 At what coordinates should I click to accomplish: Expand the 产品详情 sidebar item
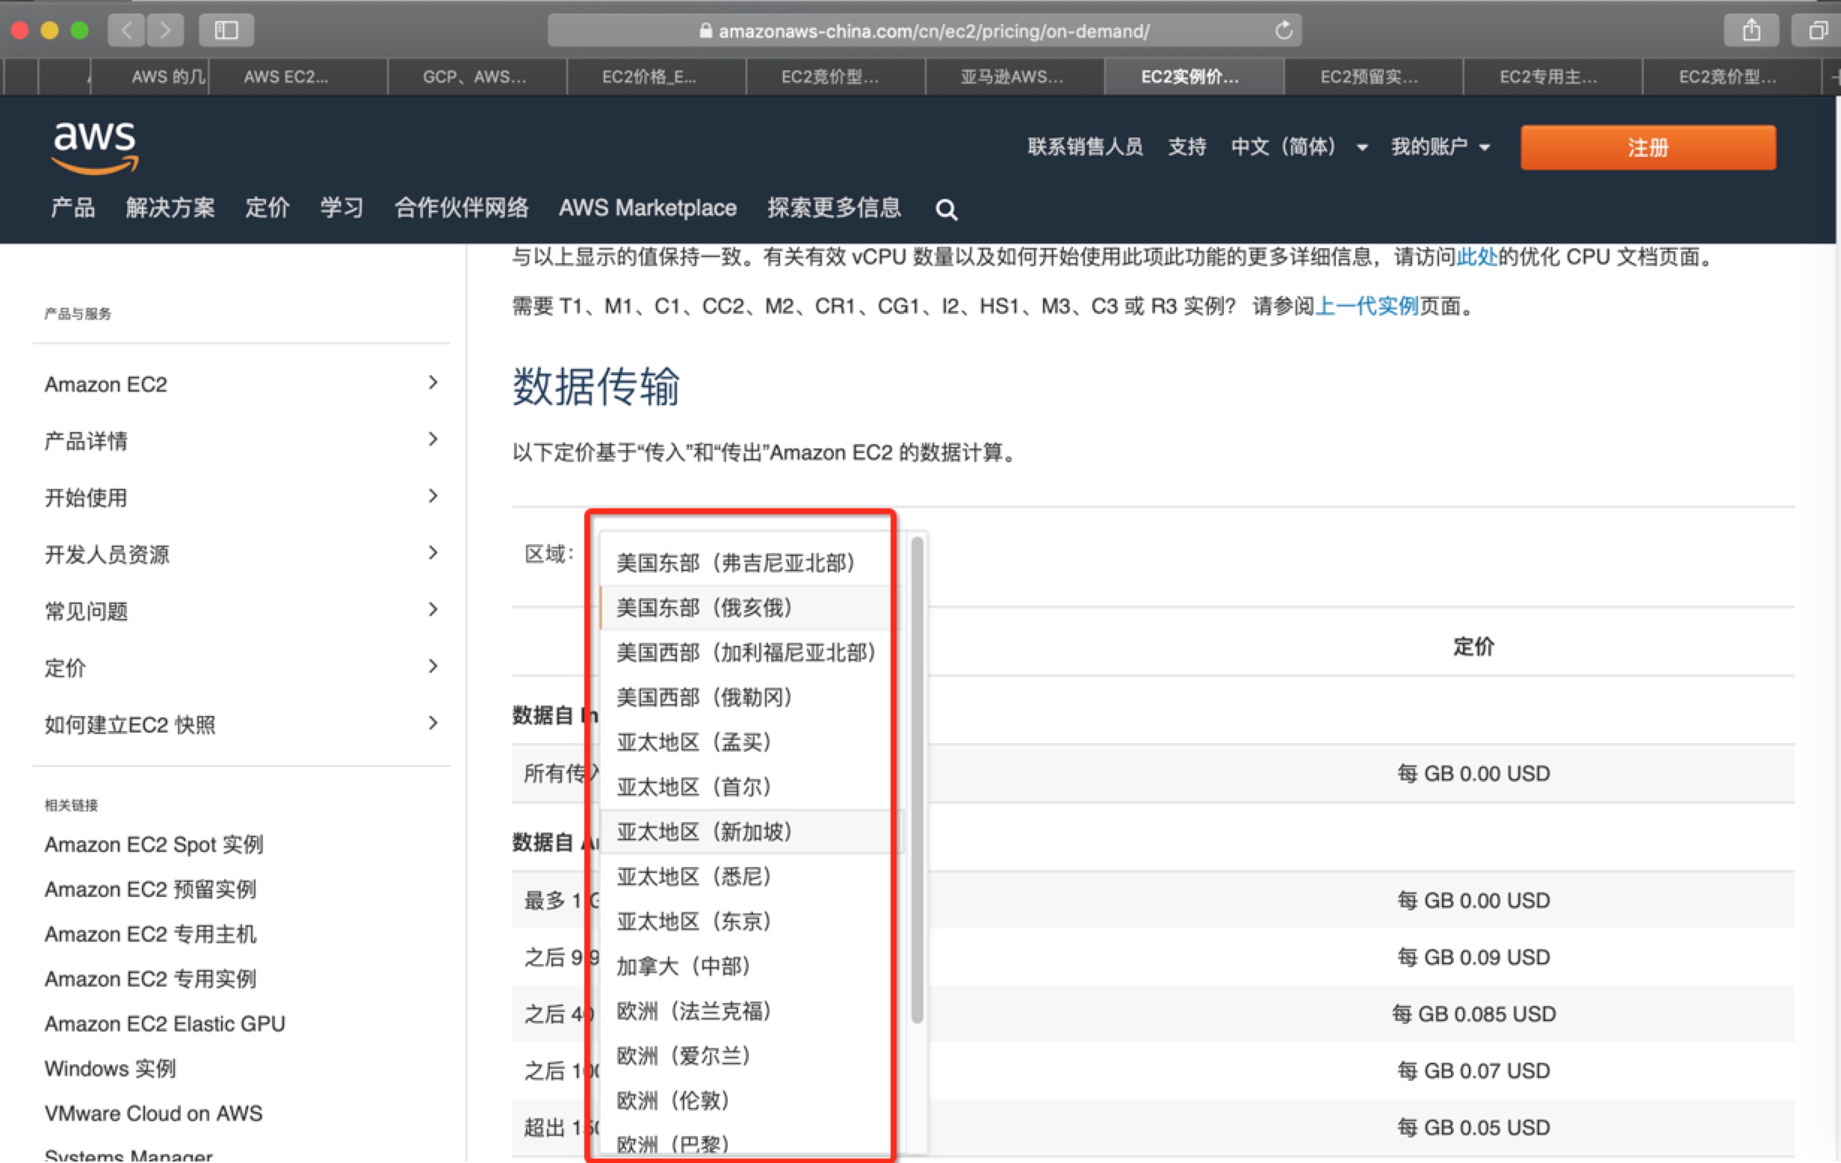coord(241,440)
